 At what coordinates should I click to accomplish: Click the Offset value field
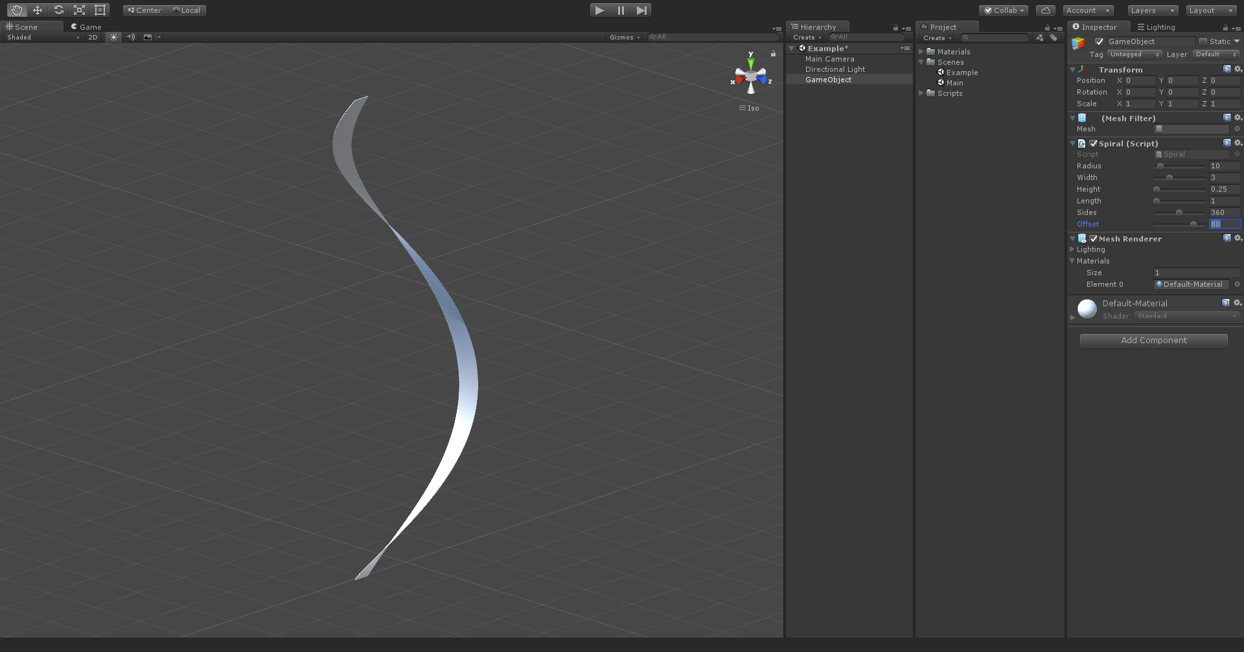[1225, 224]
